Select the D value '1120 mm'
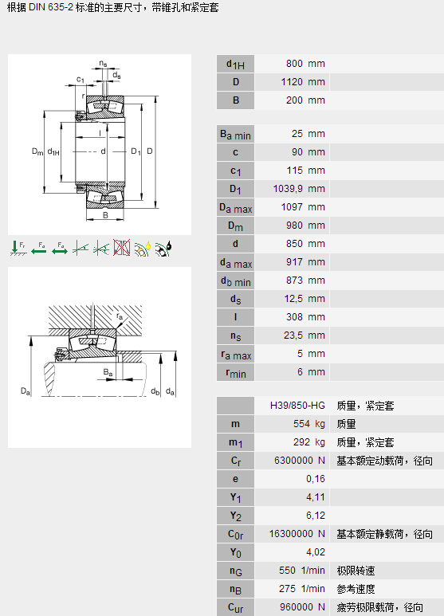The width and height of the screenshot is (444, 616). [303, 82]
